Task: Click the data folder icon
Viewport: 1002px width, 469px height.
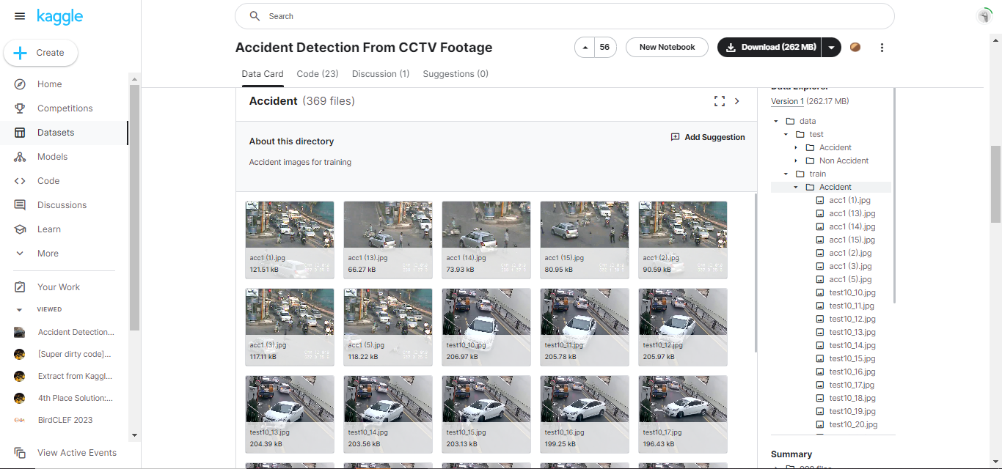Action: tap(790, 122)
